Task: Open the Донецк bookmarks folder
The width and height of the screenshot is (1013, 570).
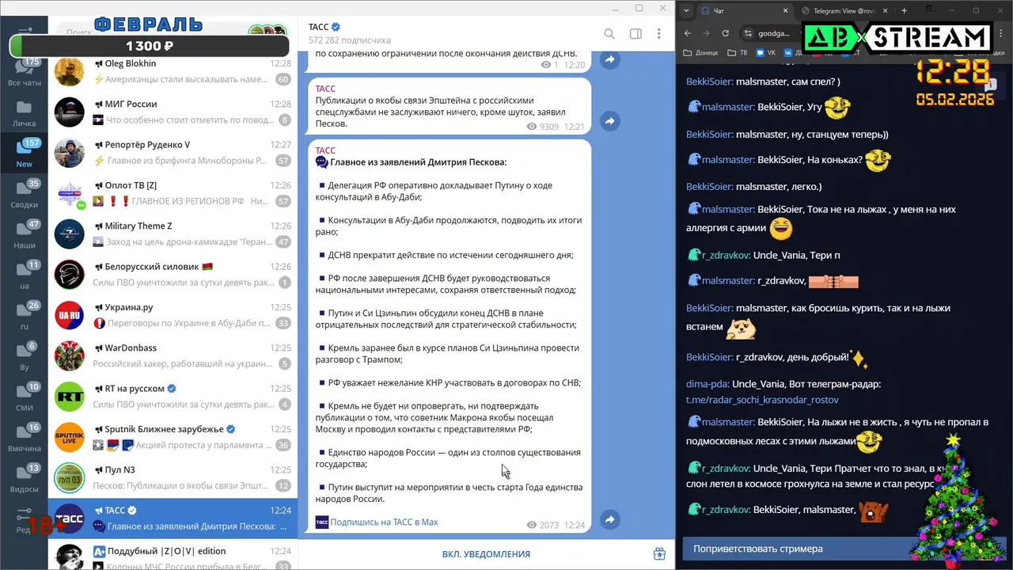Action: pyautogui.click(x=700, y=53)
